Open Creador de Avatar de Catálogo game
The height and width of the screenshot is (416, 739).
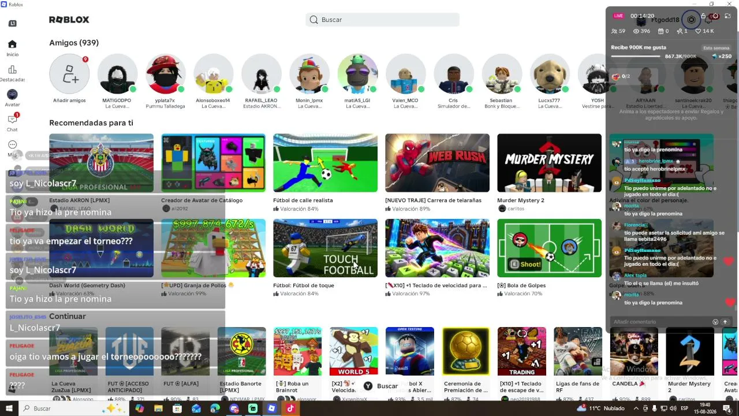coord(214,163)
